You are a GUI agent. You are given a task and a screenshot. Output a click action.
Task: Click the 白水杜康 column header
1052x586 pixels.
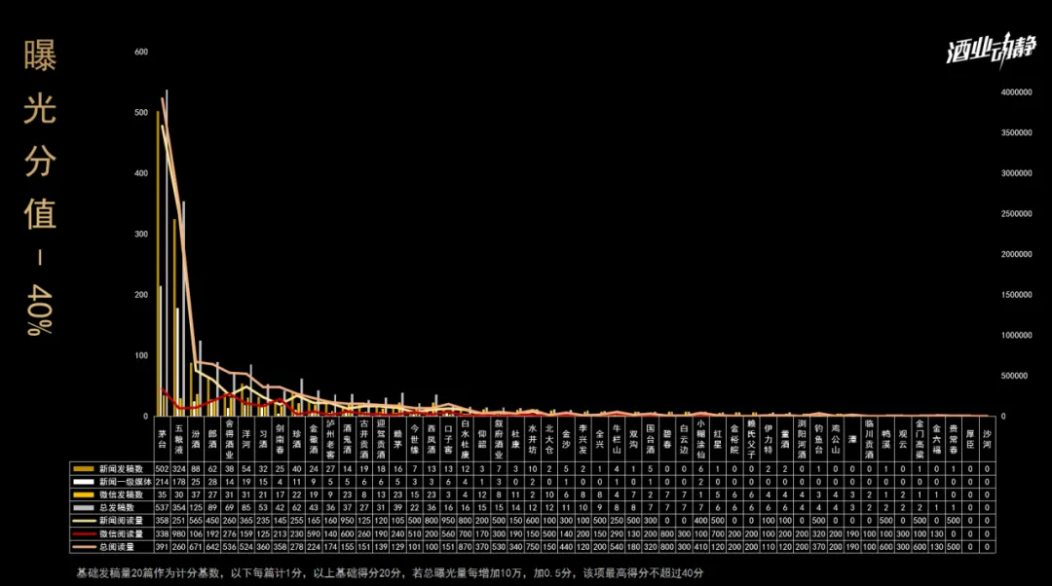click(x=465, y=439)
